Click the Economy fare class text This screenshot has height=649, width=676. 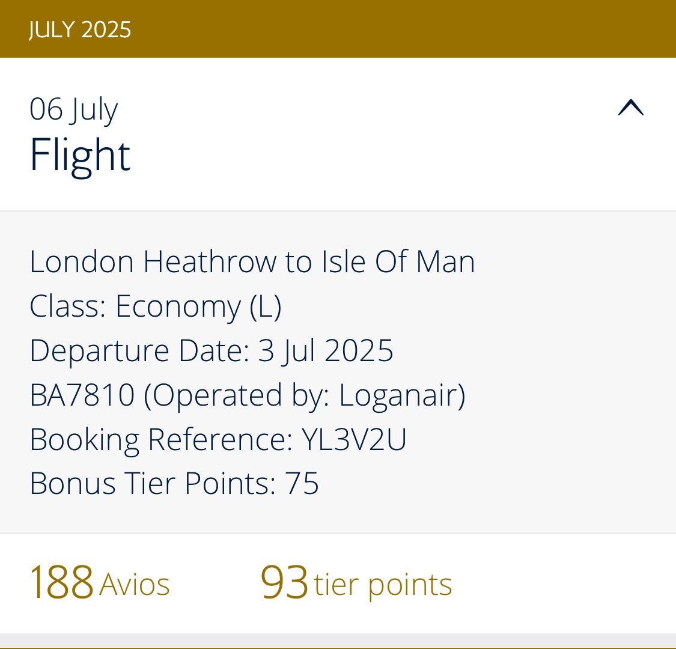pyautogui.click(x=178, y=306)
